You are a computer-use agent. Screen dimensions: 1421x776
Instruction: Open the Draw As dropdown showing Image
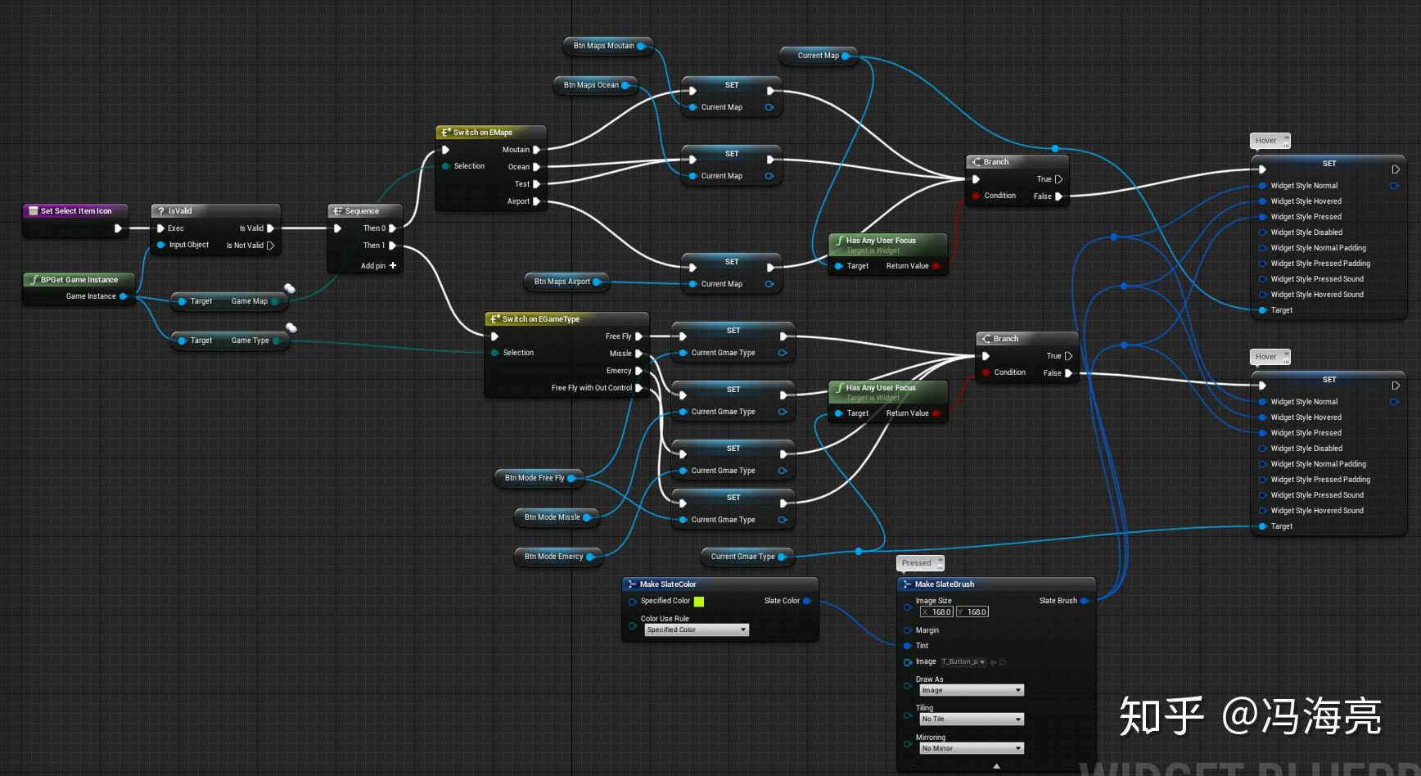pyautogui.click(x=971, y=690)
